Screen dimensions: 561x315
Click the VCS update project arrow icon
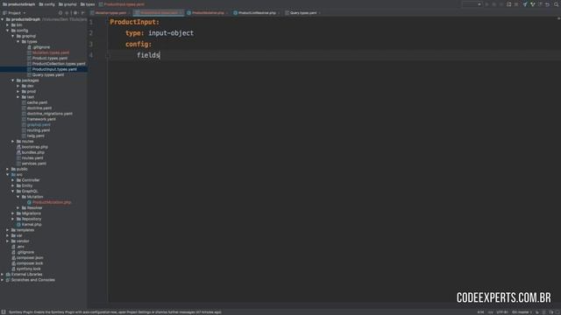(x=525, y=4)
